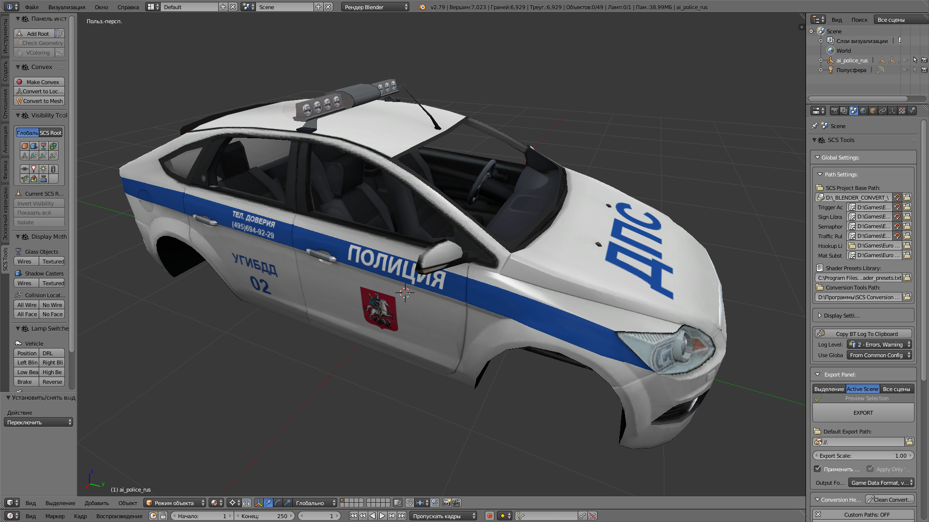This screenshot has width=929, height=522.
Task: Open the Файл menu
Action: (32, 7)
